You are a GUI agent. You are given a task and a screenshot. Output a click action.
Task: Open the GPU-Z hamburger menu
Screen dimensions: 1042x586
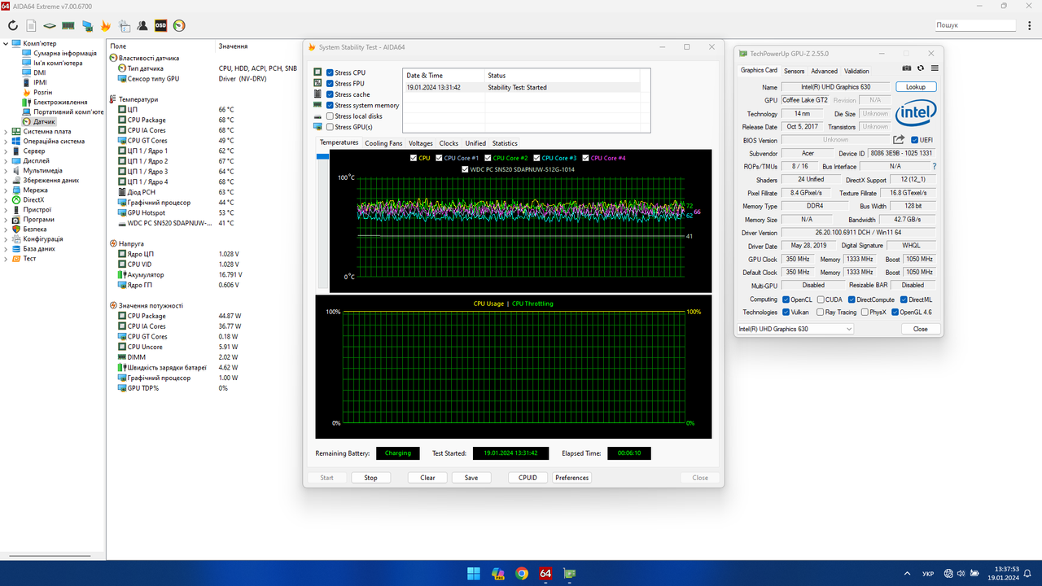tap(935, 68)
